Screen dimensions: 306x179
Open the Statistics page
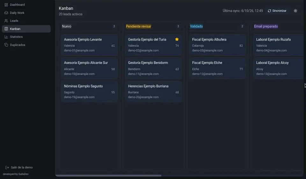(x=26, y=37)
